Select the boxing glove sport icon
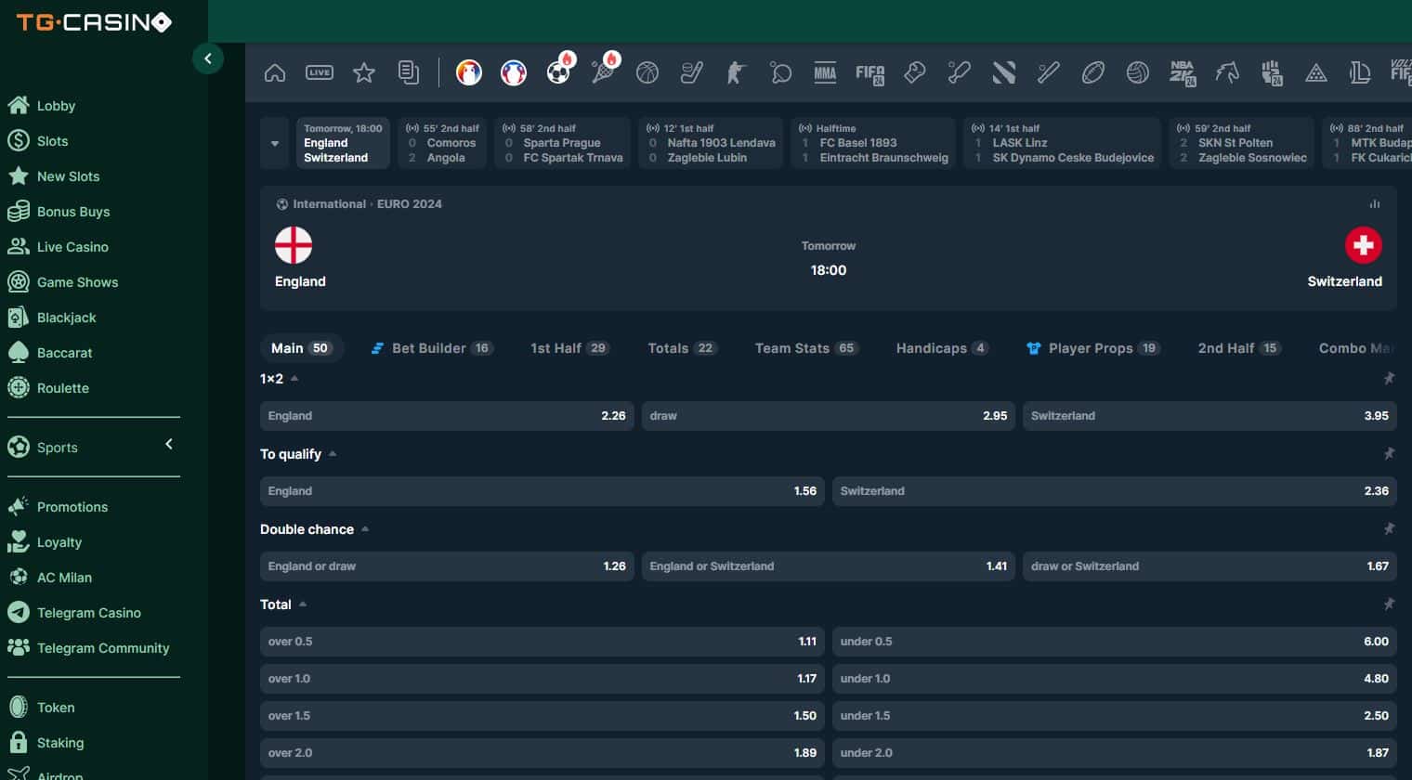This screenshot has height=780, width=1412. [915, 72]
